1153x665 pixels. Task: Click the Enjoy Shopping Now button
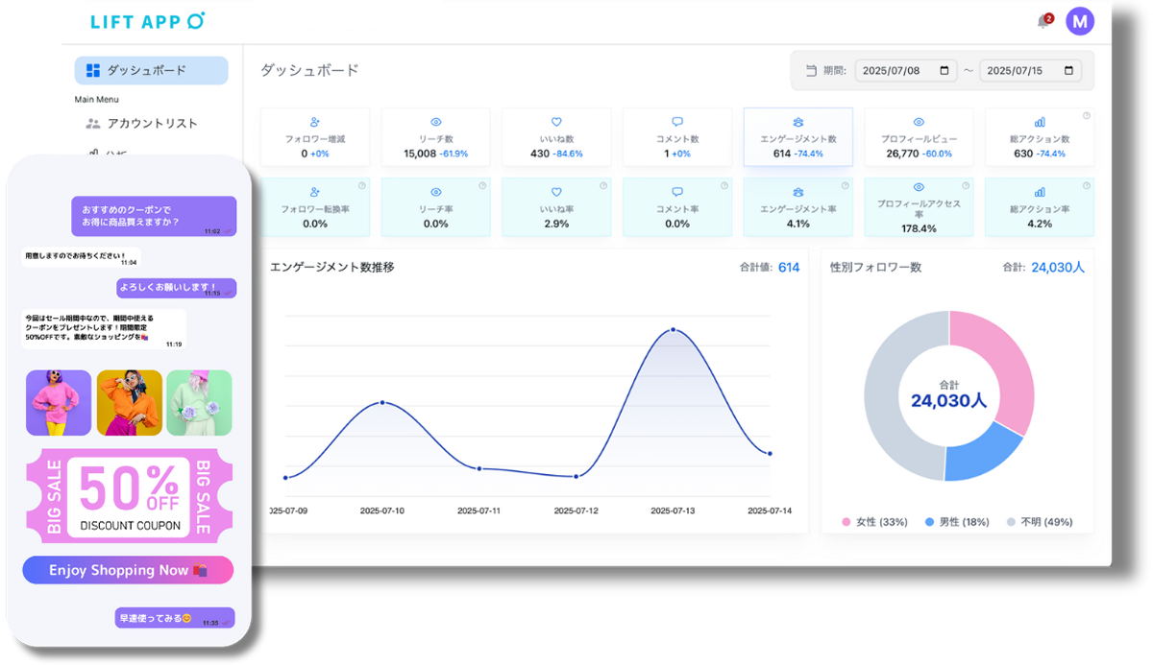click(128, 570)
